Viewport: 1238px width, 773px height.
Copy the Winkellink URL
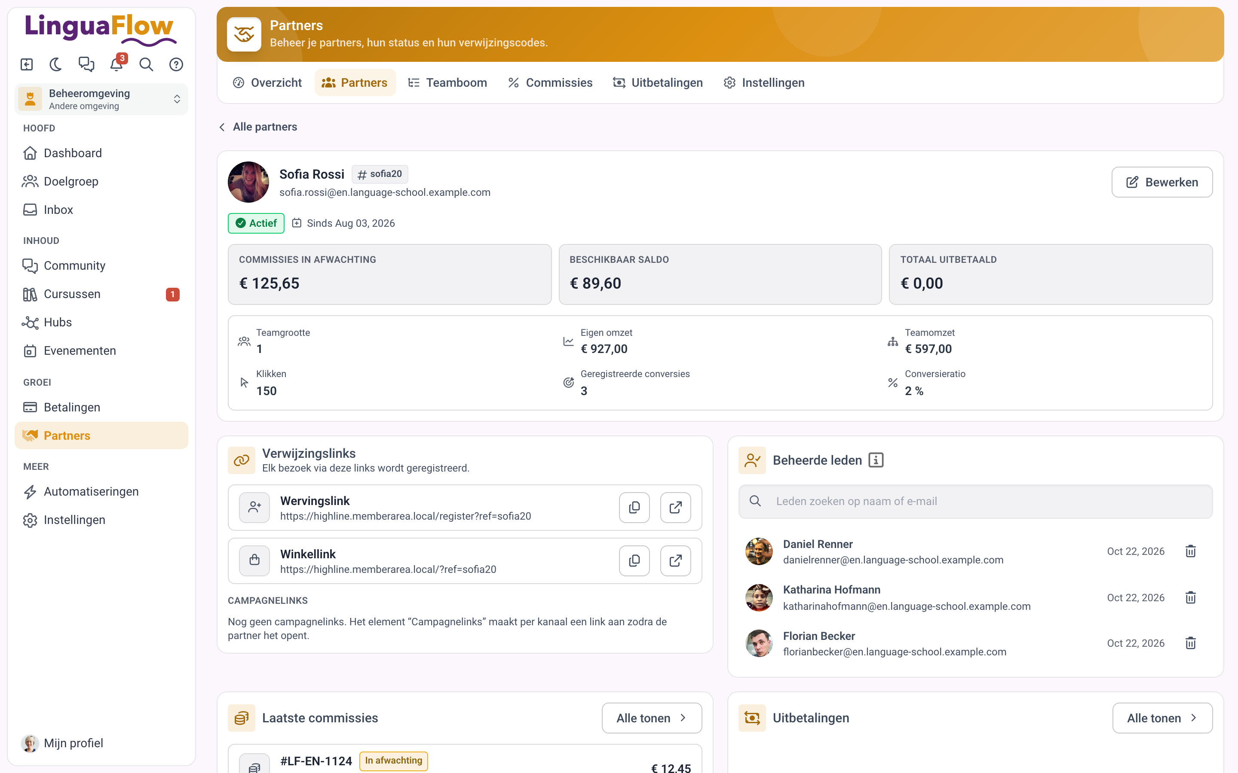pos(634,561)
